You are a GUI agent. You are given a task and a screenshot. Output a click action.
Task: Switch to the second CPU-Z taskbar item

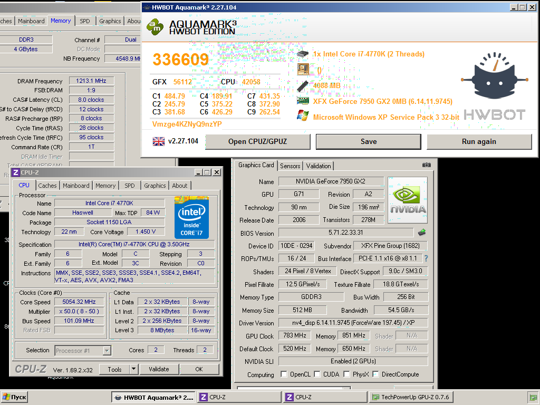click(x=325, y=397)
